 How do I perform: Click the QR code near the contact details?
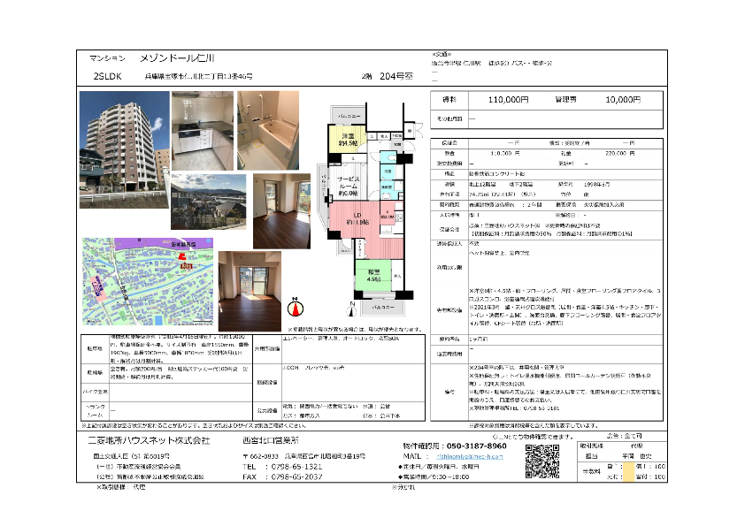click(x=539, y=459)
